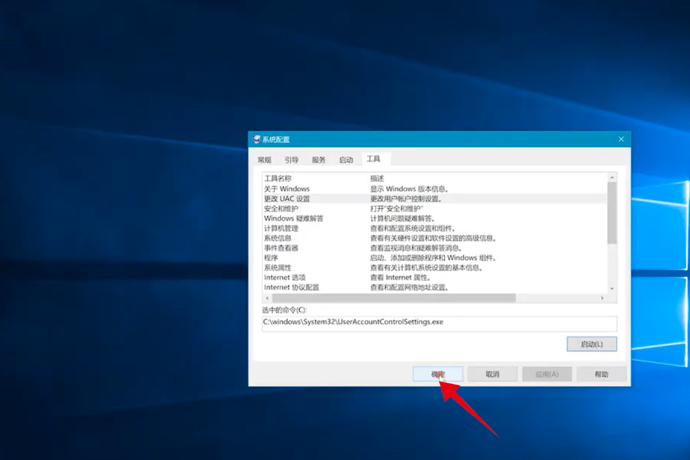Open the 引导 tab
This screenshot has height=460, width=690.
[x=292, y=160]
